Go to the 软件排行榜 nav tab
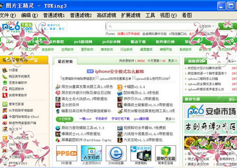Image resolution: width=237 pixels, height=168 pixels. pyautogui.click(x=165, y=41)
